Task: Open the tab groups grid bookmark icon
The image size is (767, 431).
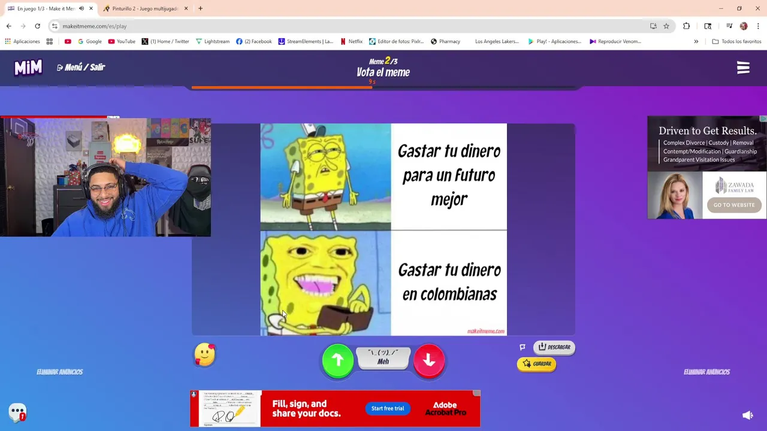Action: pos(50,41)
